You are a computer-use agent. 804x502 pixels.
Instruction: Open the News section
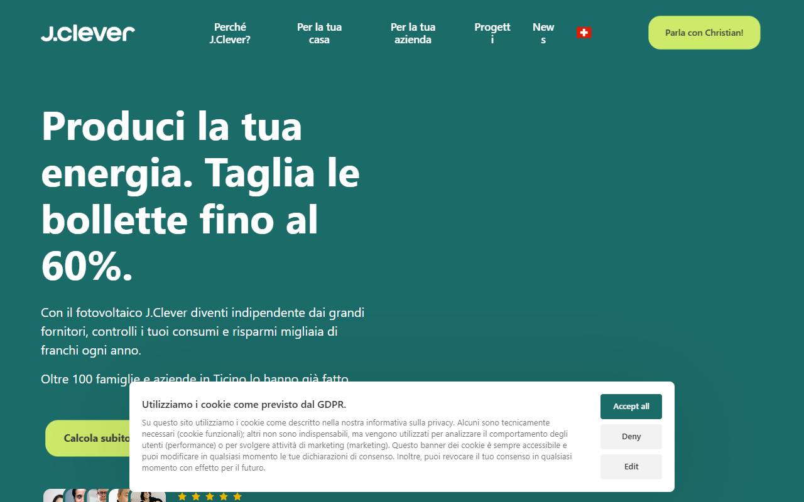(x=543, y=33)
